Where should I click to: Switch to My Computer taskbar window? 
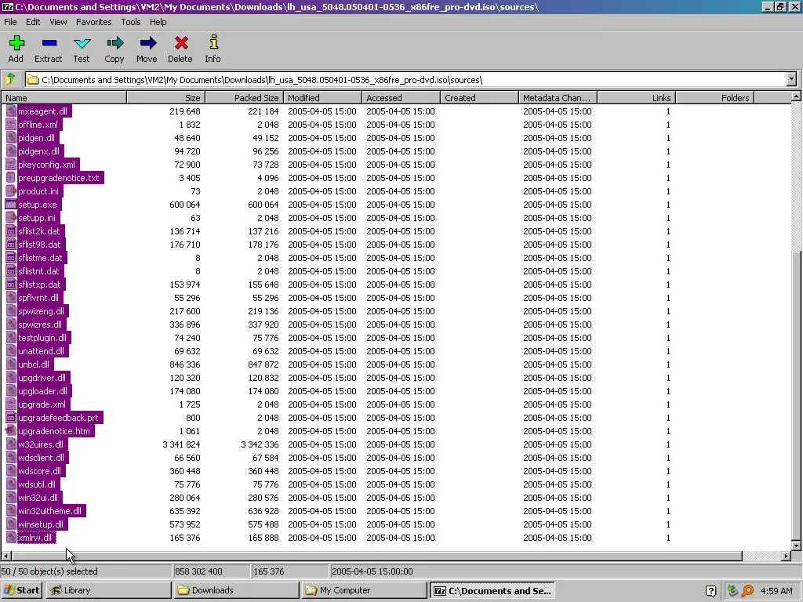click(x=364, y=590)
